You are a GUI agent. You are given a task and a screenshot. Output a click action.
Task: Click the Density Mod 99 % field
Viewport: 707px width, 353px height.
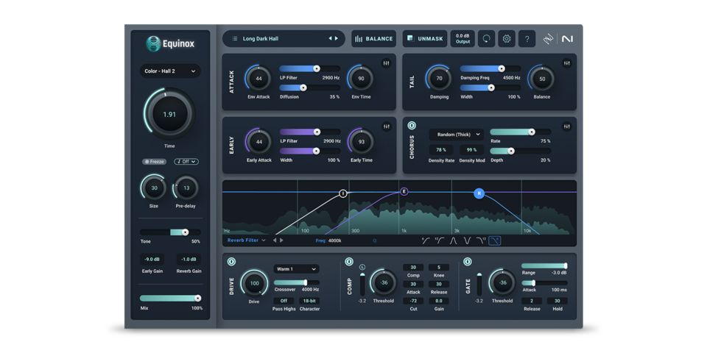pos(471,150)
